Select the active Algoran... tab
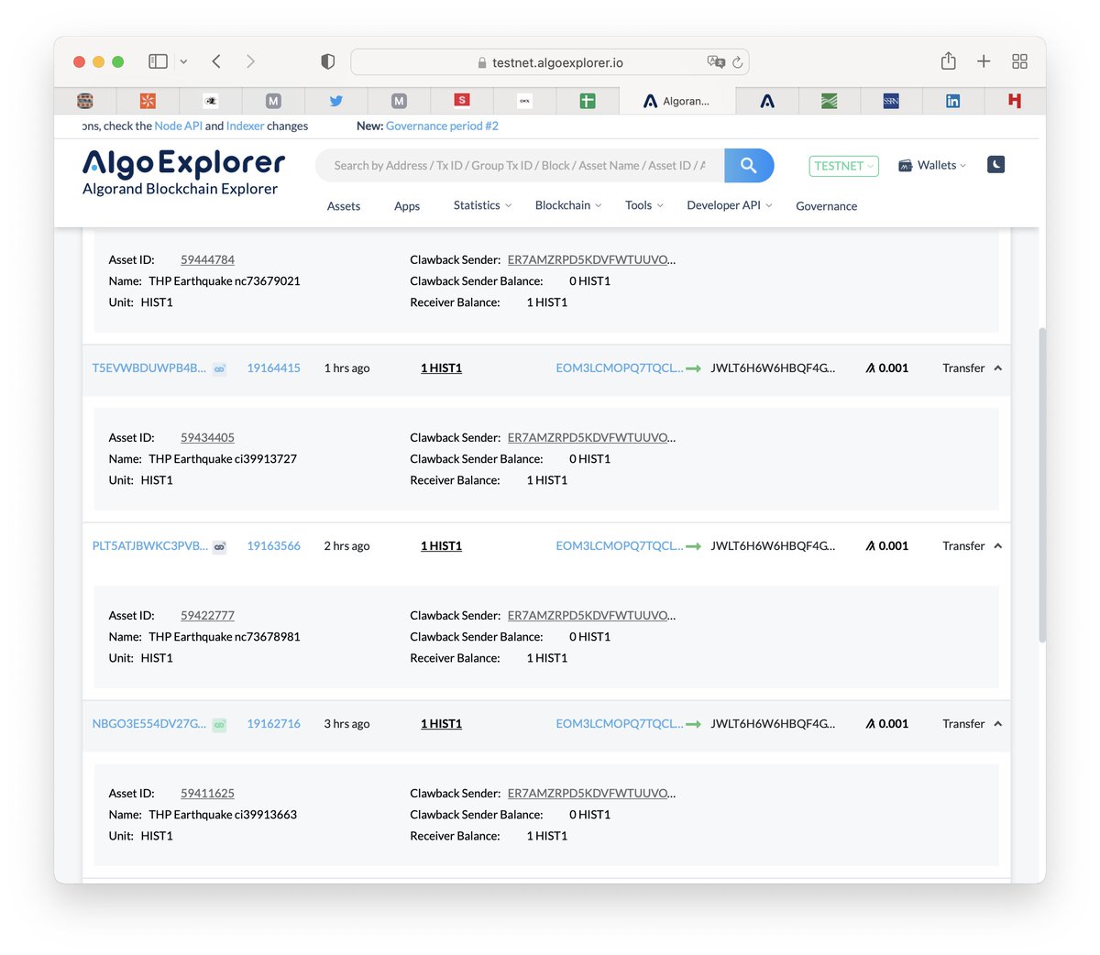Image resolution: width=1100 pixels, height=955 pixels. click(677, 101)
